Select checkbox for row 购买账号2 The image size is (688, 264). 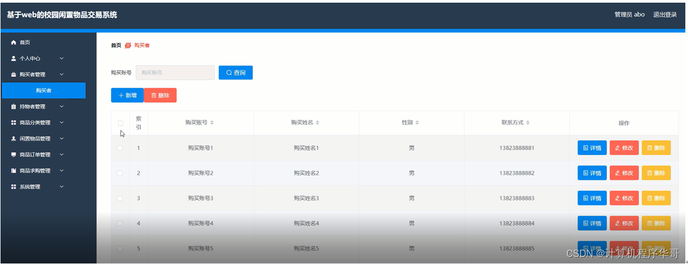(x=120, y=173)
